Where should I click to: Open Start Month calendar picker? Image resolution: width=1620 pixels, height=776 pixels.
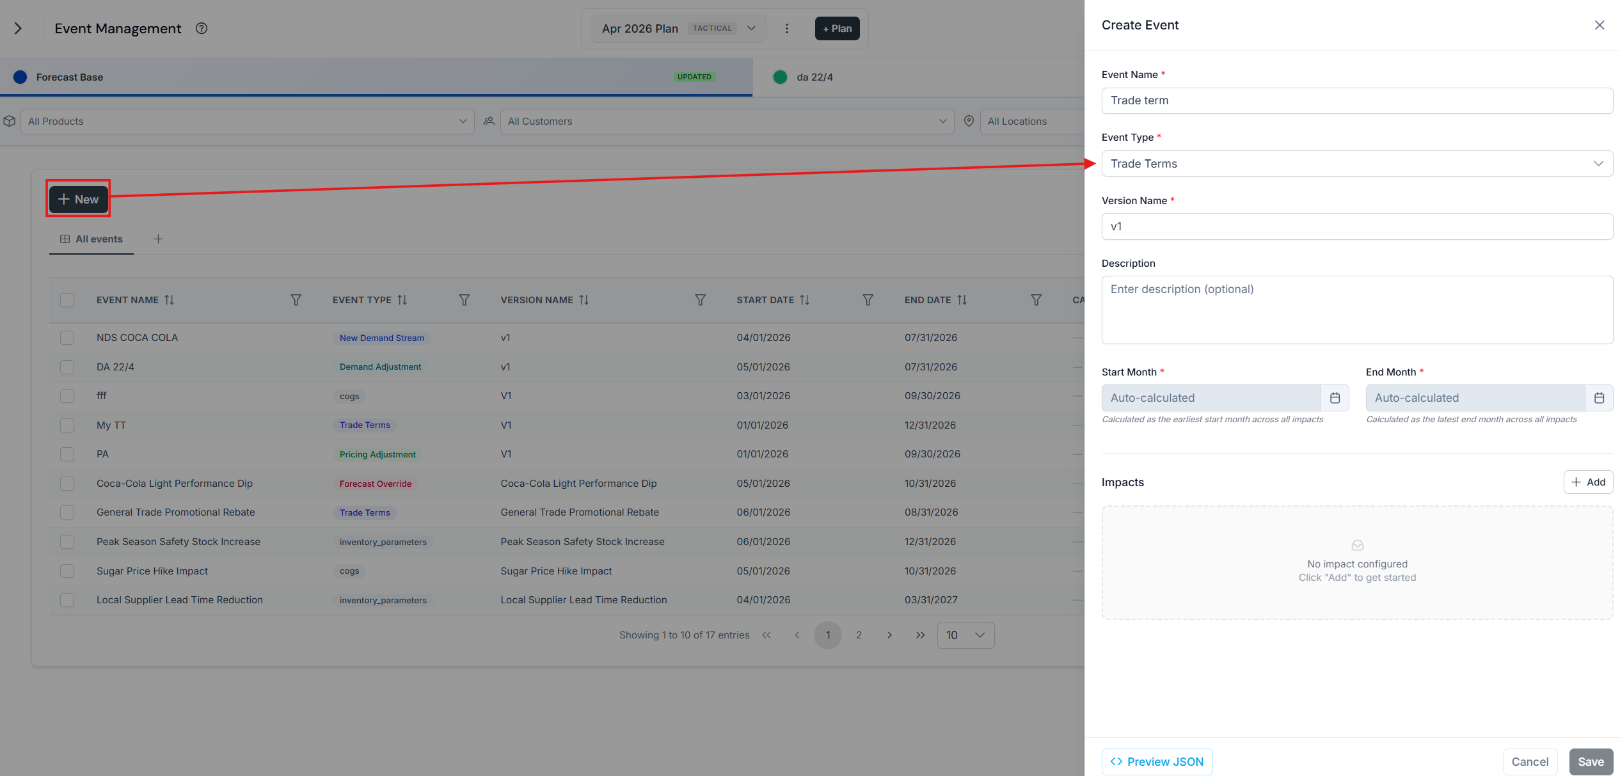pyautogui.click(x=1335, y=398)
